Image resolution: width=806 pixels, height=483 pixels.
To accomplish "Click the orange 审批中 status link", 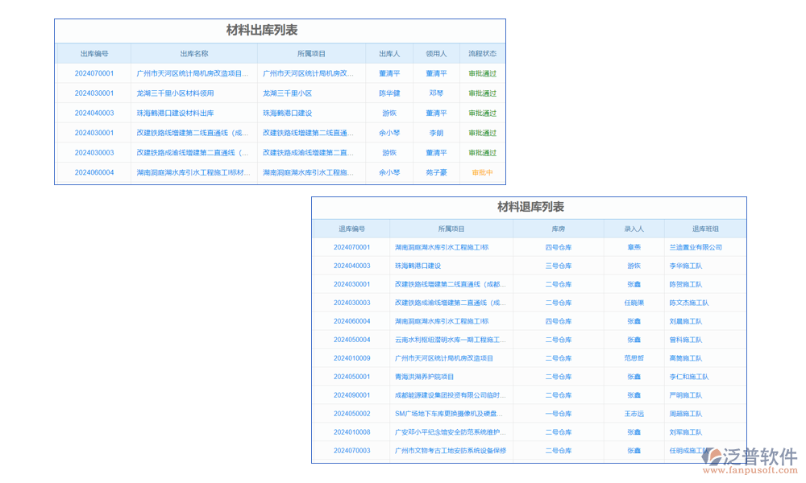I will point(483,171).
